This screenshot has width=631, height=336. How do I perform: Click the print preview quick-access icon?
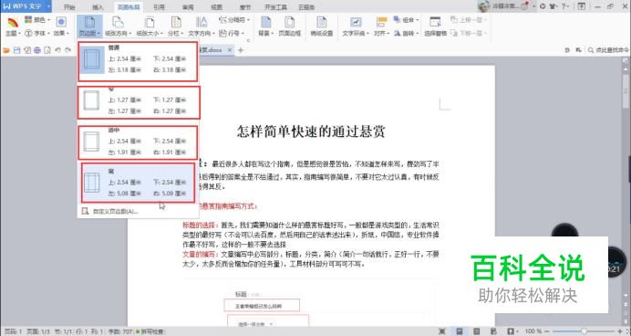47,50
